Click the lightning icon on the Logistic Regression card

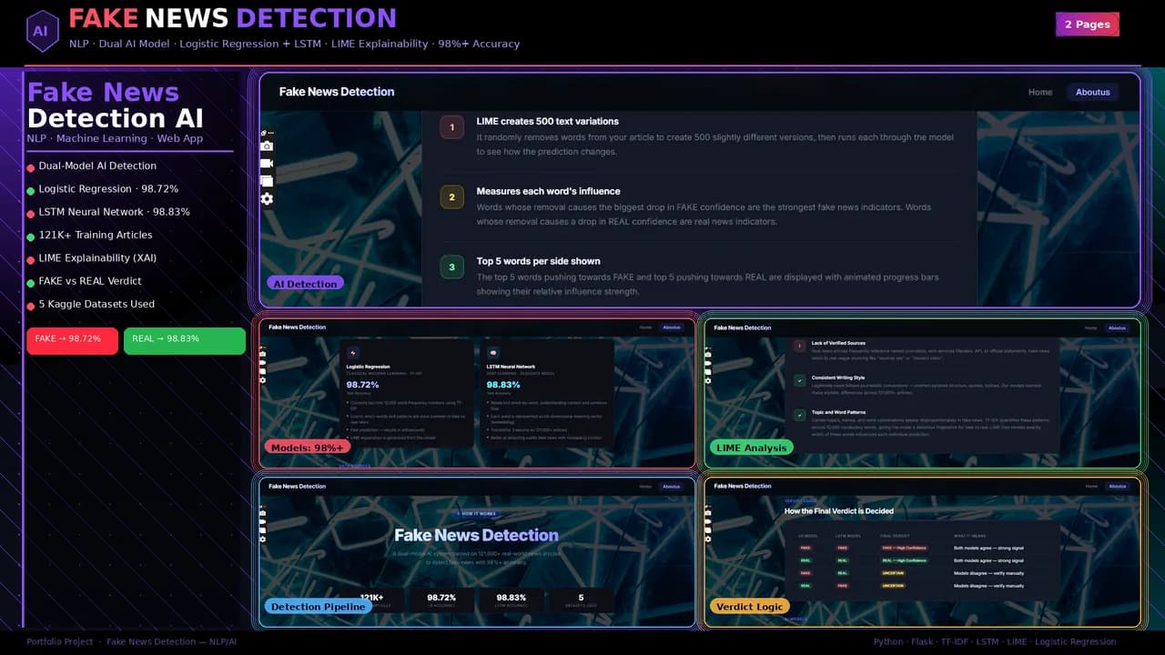point(353,352)
